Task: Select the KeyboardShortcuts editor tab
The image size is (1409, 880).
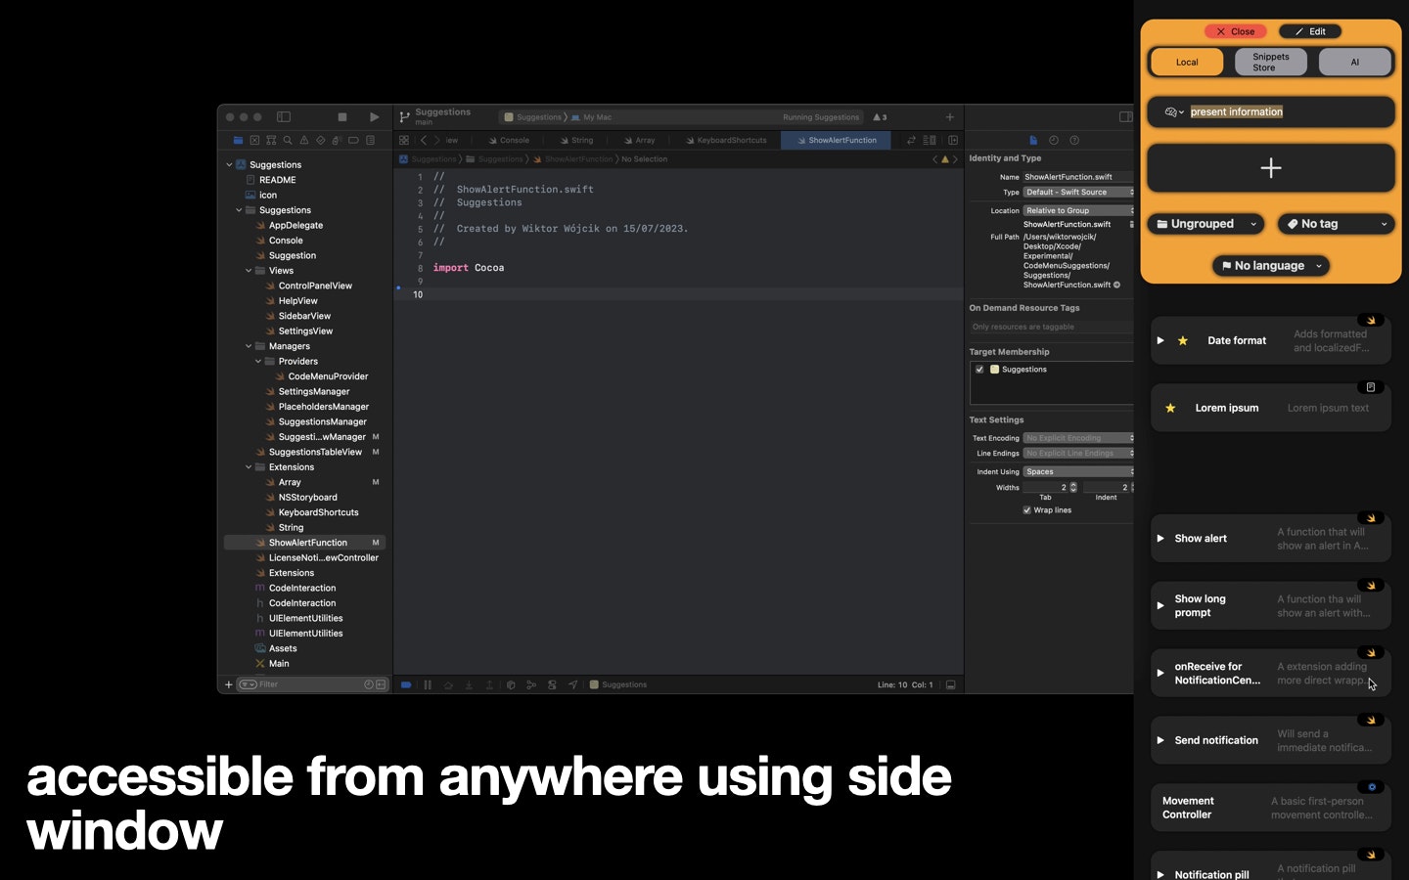Action: [x=726, y=141]
